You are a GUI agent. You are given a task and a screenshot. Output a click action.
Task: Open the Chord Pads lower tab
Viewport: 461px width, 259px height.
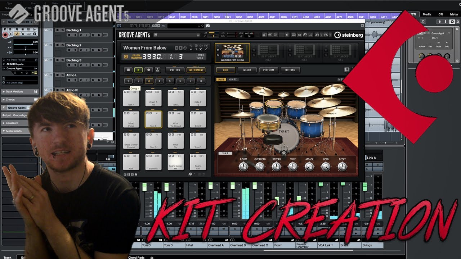click(136, 257)
